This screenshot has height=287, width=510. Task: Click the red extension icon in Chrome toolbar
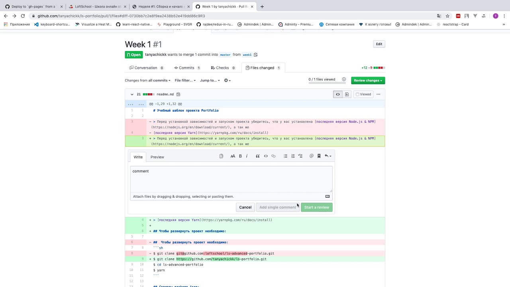tap(458, 16)
